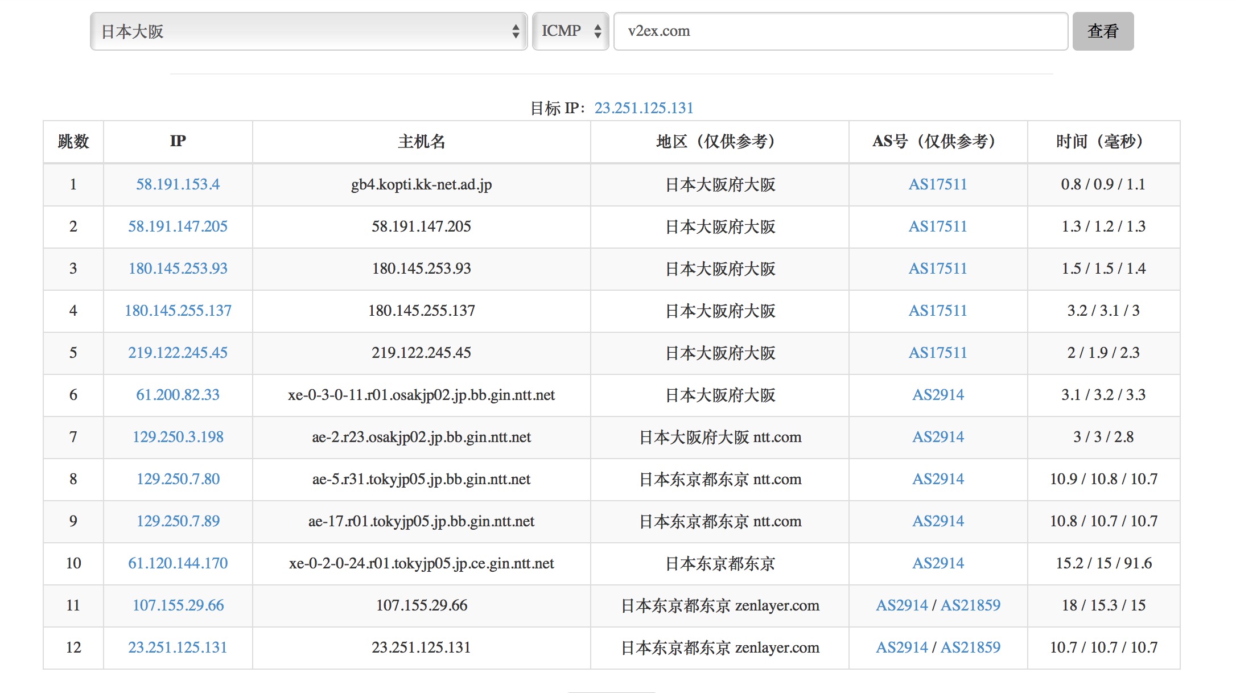This screenshot has width=1236, height=693.
Task: Click IP link 219.122.245.45
Action: [178, 353]
